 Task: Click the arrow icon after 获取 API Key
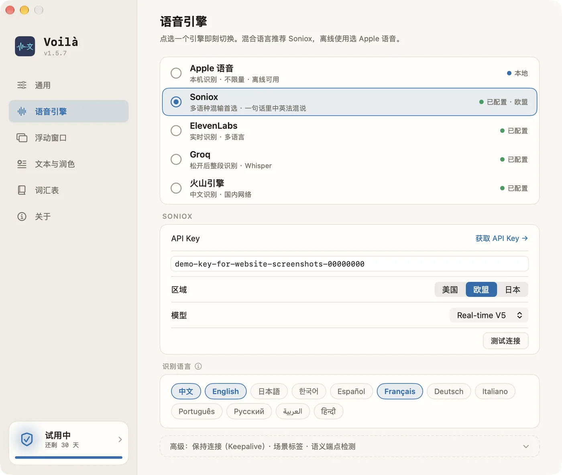coord(525,238)
